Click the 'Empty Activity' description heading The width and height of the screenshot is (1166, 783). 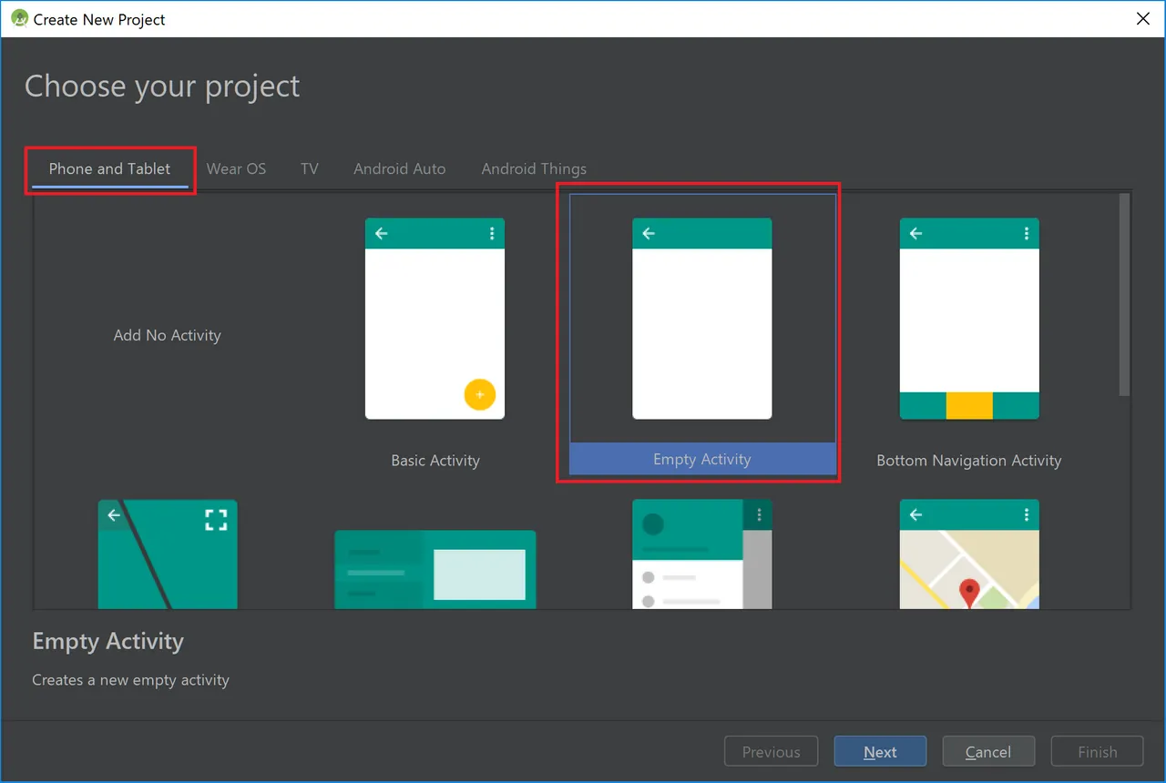[107, 642]
